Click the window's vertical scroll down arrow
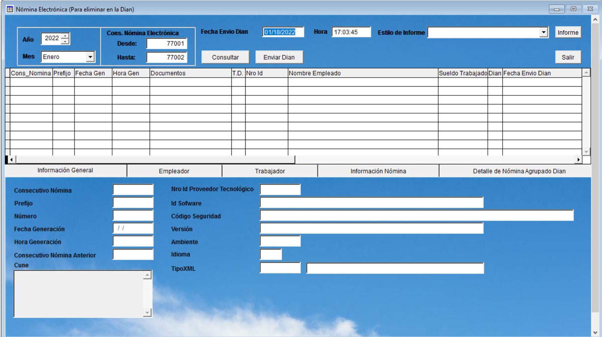This screenshot has height=337, width=602. (595, 333)
